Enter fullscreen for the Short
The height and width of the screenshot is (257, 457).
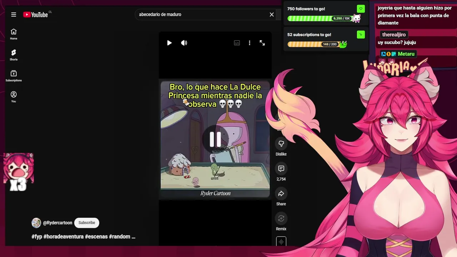[x=262, y=43]
